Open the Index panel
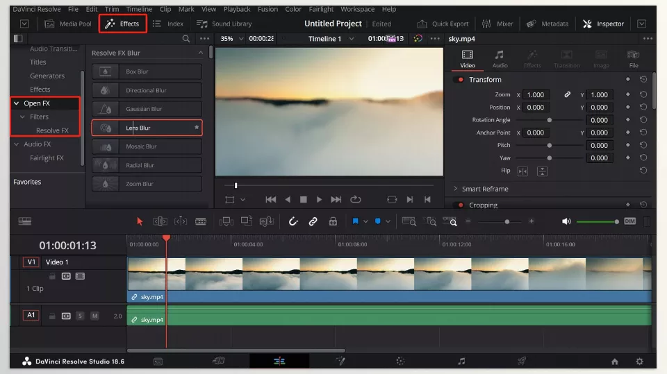Screen dimensions: 667x374 168,24
